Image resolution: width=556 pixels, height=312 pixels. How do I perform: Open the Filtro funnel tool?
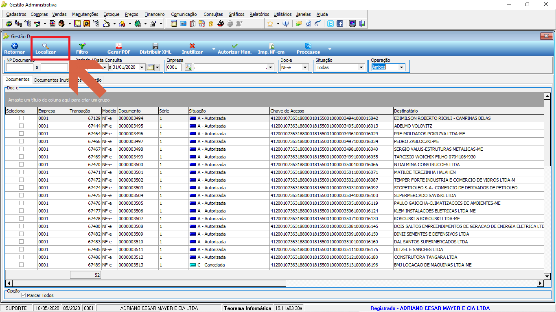(82, 46)
